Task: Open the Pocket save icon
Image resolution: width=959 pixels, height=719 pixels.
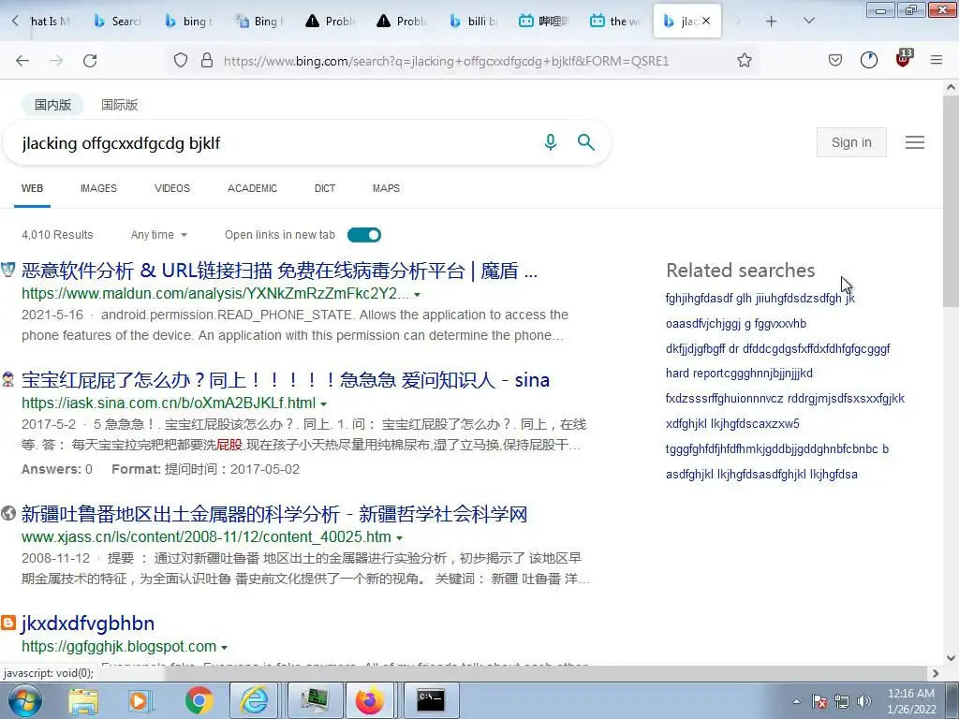Action: [835, 60]
